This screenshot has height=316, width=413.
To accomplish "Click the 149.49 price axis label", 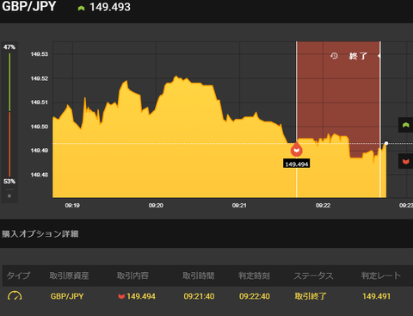I will (40, 150).
